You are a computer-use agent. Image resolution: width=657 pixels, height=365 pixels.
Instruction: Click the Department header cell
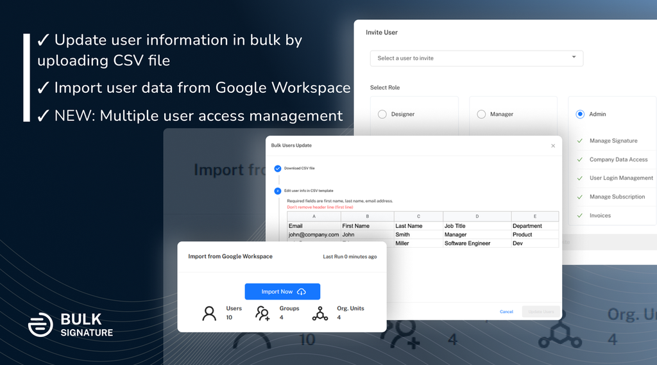point(535,226)
